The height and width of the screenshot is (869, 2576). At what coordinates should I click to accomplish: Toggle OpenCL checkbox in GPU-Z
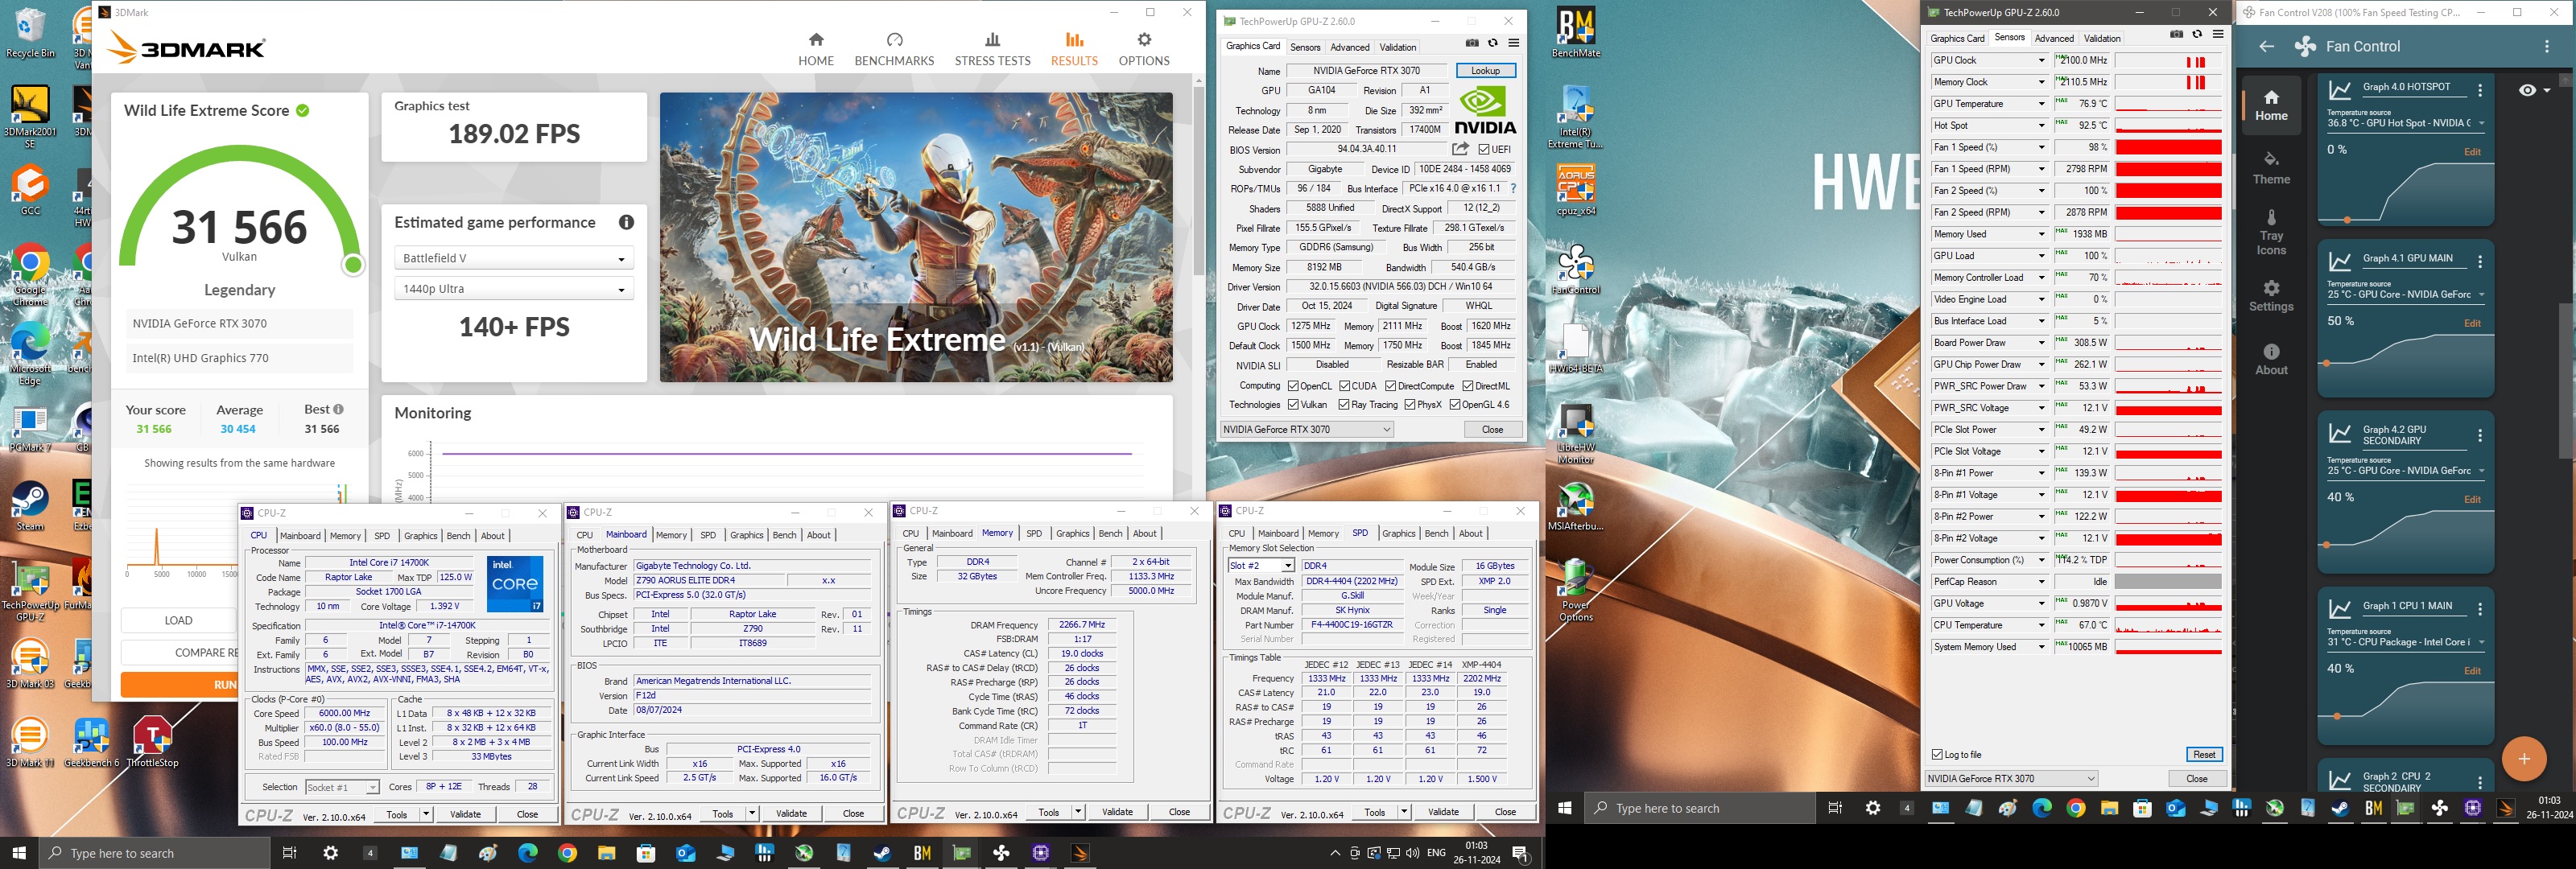(1293, 386)
